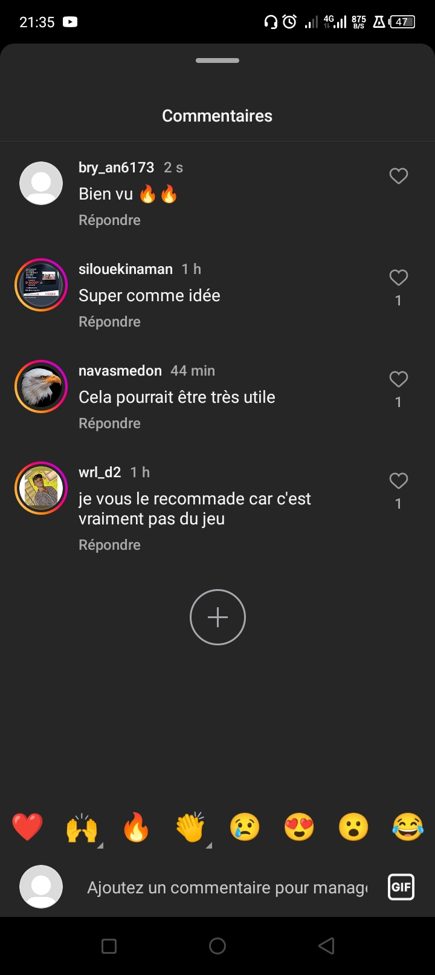
Task: Select the heart-eyes emoji
Action: tap(299, 827)
